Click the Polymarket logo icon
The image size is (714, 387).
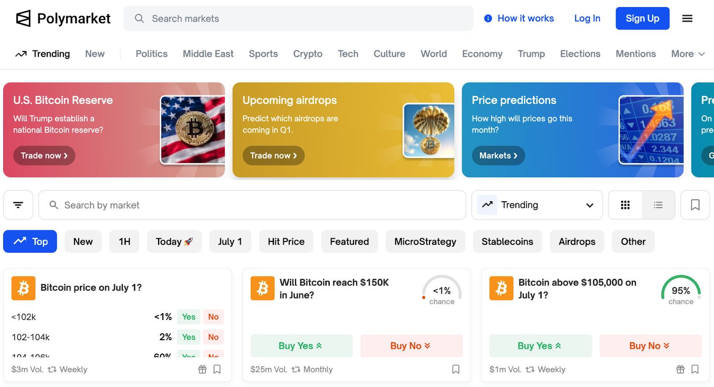point(23,19)
